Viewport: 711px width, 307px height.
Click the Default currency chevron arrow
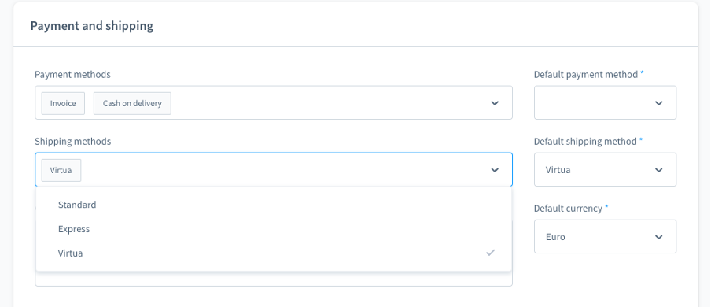click(659, 237)
